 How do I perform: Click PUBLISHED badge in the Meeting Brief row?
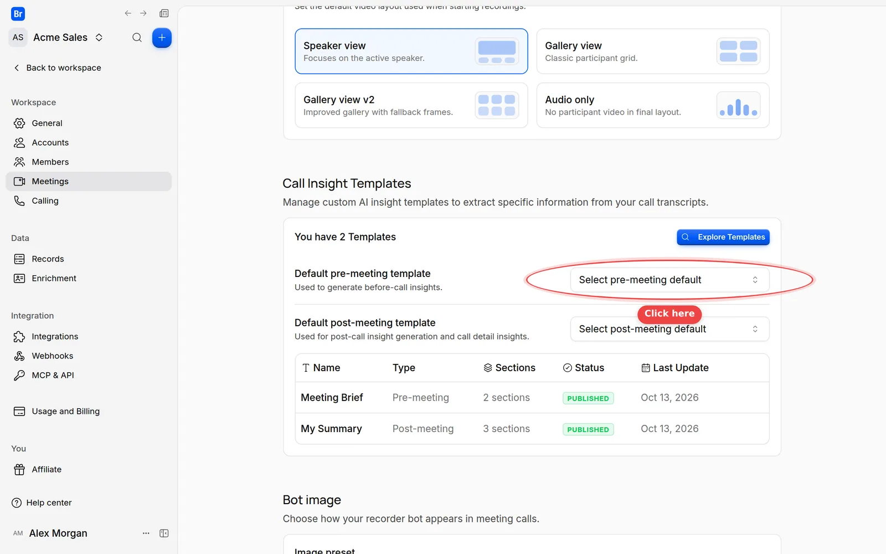coord(588,398)
